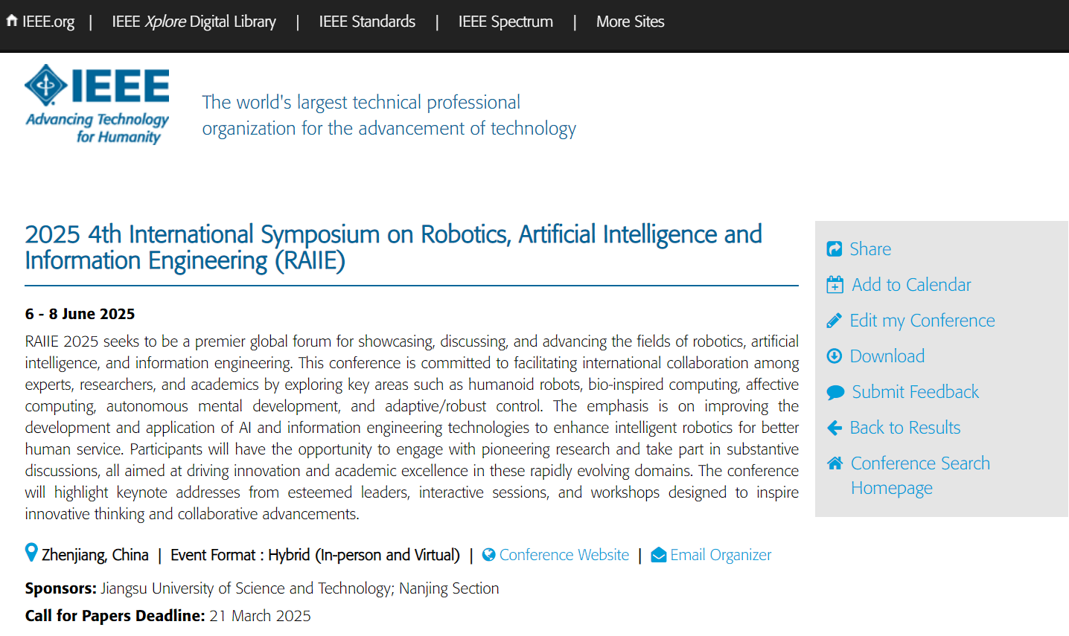Viewport: 1069px width, 636px height.
Task: Expand the More Sites menu
Action: (x=630, y=22)
